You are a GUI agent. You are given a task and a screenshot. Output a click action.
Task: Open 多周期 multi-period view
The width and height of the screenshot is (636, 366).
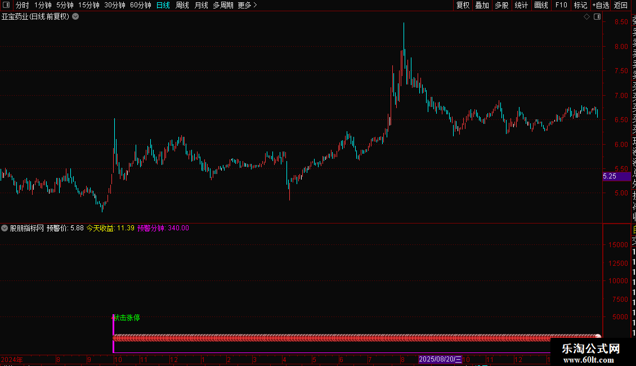[x=223, y=5]
